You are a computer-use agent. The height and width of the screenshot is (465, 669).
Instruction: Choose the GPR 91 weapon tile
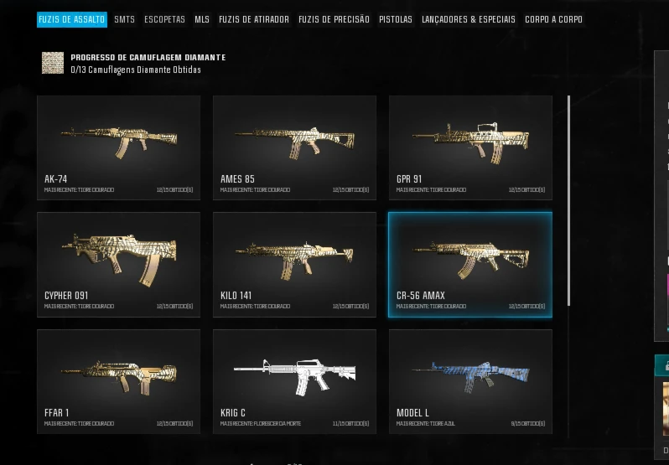(470, 147)
